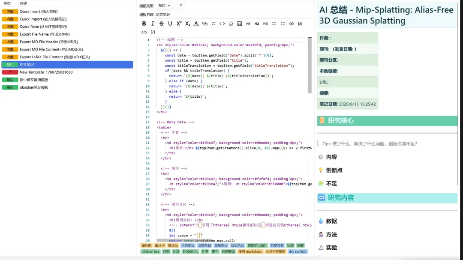463x260 pixels.
Task: Insert the 日期 snippet tag
Action: coord(166,251)
